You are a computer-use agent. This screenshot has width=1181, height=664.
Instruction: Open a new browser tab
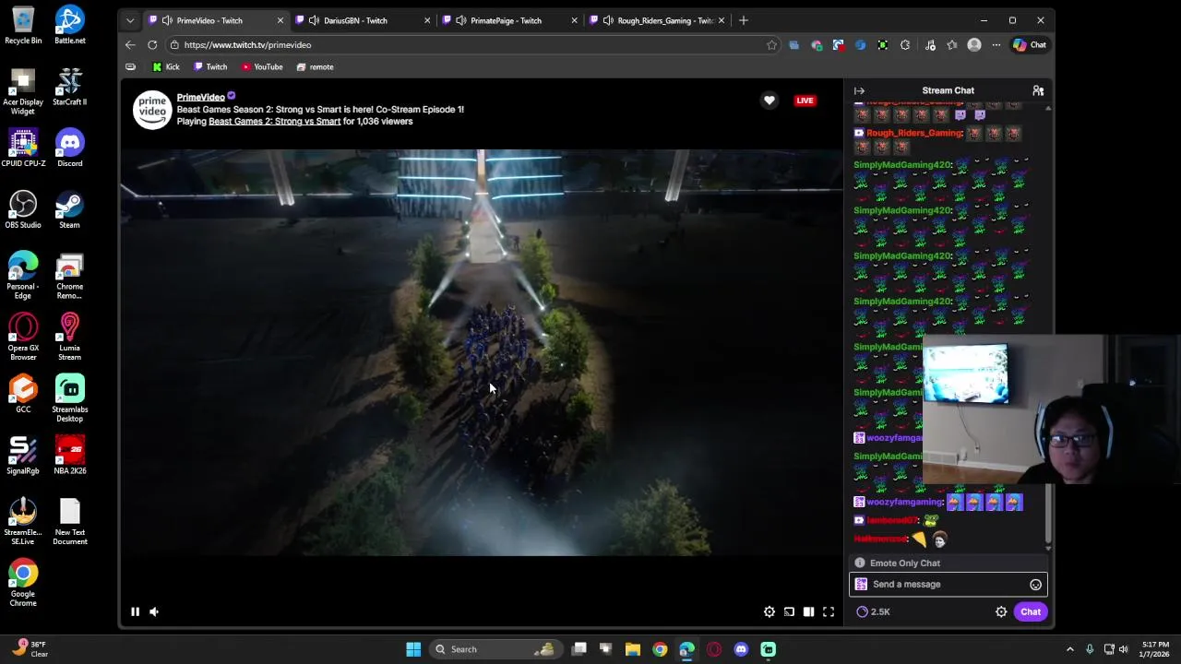tap(744, 20)
